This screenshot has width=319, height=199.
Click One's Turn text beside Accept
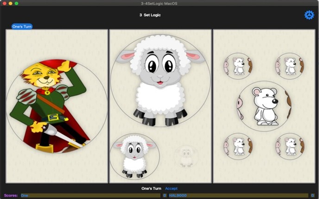[151, 188]
